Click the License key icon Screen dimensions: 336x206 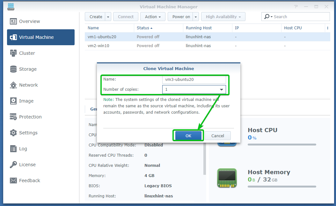tap(13, 165)
